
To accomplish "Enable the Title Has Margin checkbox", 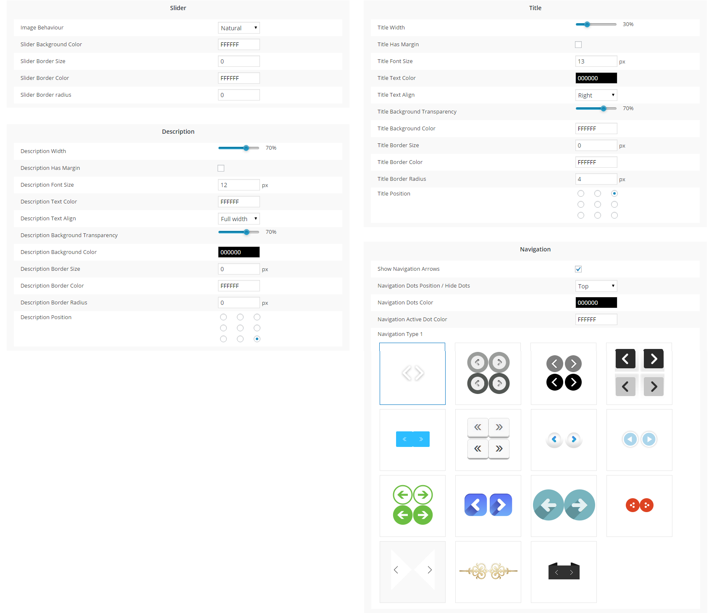I will 578,45.
